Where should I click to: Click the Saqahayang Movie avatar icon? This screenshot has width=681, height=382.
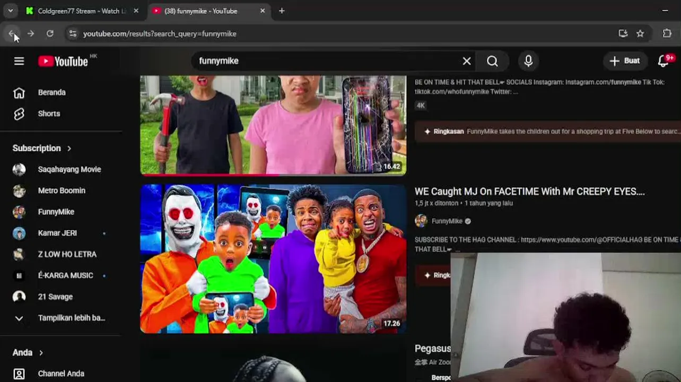tap(19, 169)
